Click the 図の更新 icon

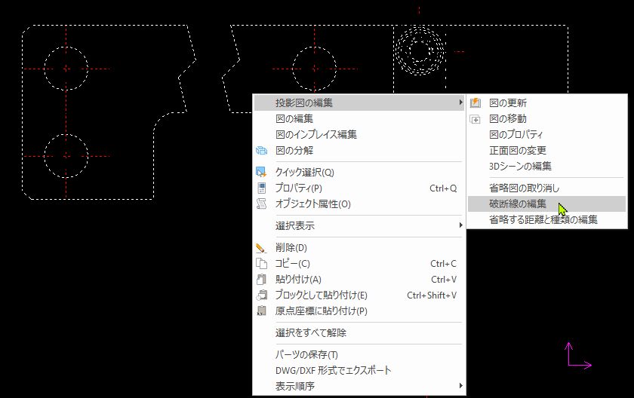click(475, 103)
